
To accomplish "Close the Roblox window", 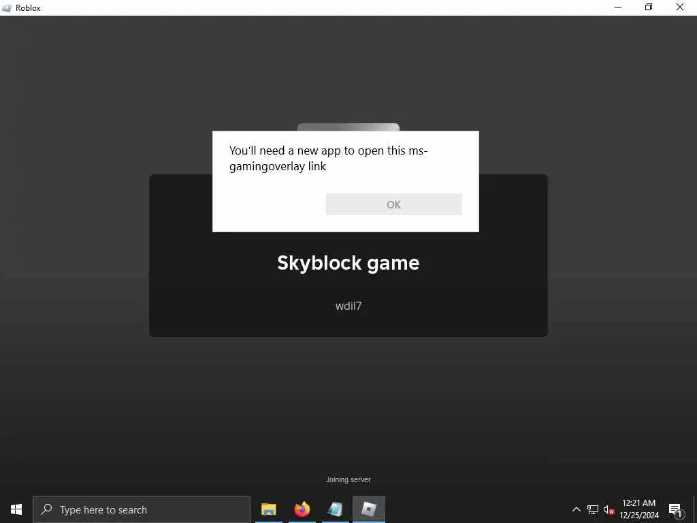I will click(680, 7).
